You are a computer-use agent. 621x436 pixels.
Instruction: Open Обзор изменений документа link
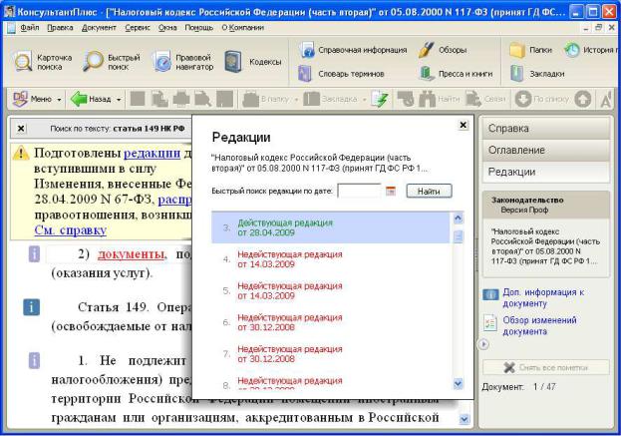pos(539,325)
